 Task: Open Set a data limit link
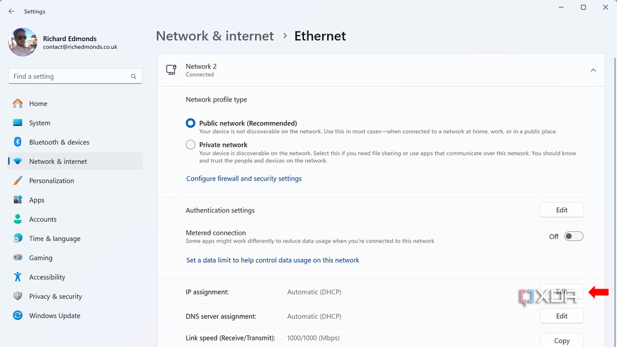(273, 260)
